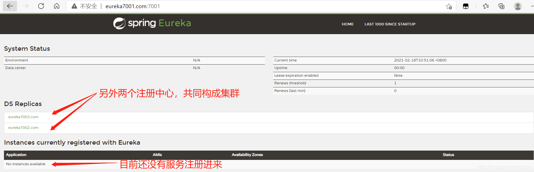Click the 不安全 security label
This screenshot has width=534, height=172.
[88, 6]
